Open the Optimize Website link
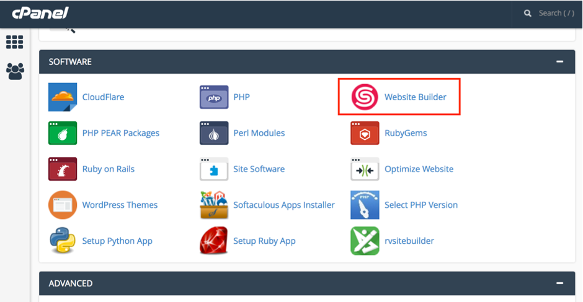 pos(419,169)
